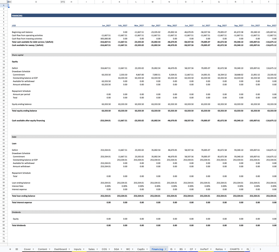Select the CapEx sheet tab
The height and width of the screenshot is (252, 279).
(x=141, y=249)
